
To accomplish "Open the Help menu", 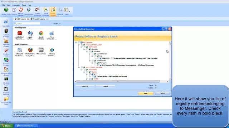I will 29,5.
